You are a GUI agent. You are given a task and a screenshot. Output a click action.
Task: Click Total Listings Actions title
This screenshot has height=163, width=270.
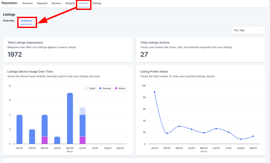pos(155,43)
